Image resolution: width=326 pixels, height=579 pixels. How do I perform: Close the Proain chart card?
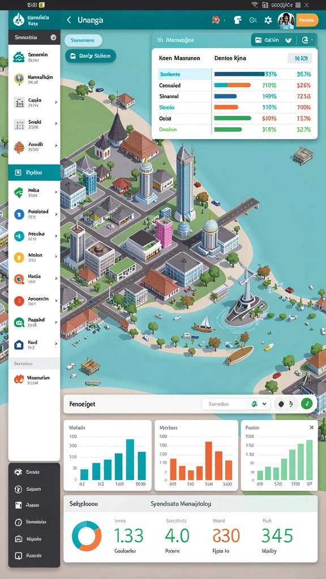(312, 427)
